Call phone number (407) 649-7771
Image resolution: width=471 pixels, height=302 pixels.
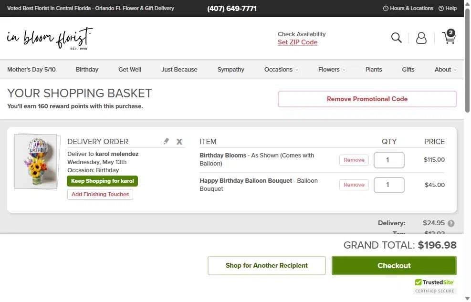click(x=232, y=9)
